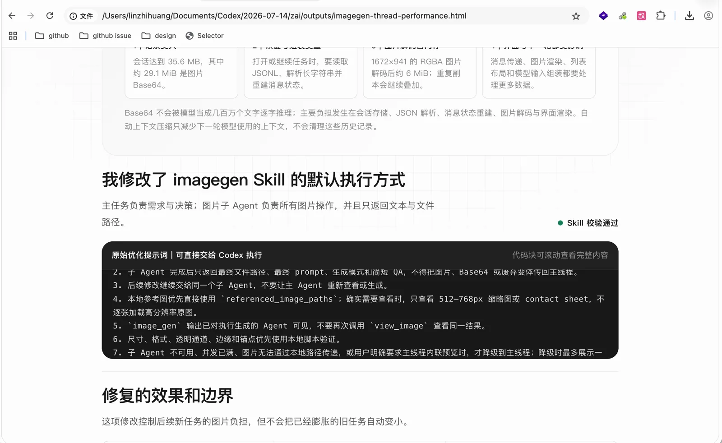Open the green extension icon in the toolbar

click(623, 16)
